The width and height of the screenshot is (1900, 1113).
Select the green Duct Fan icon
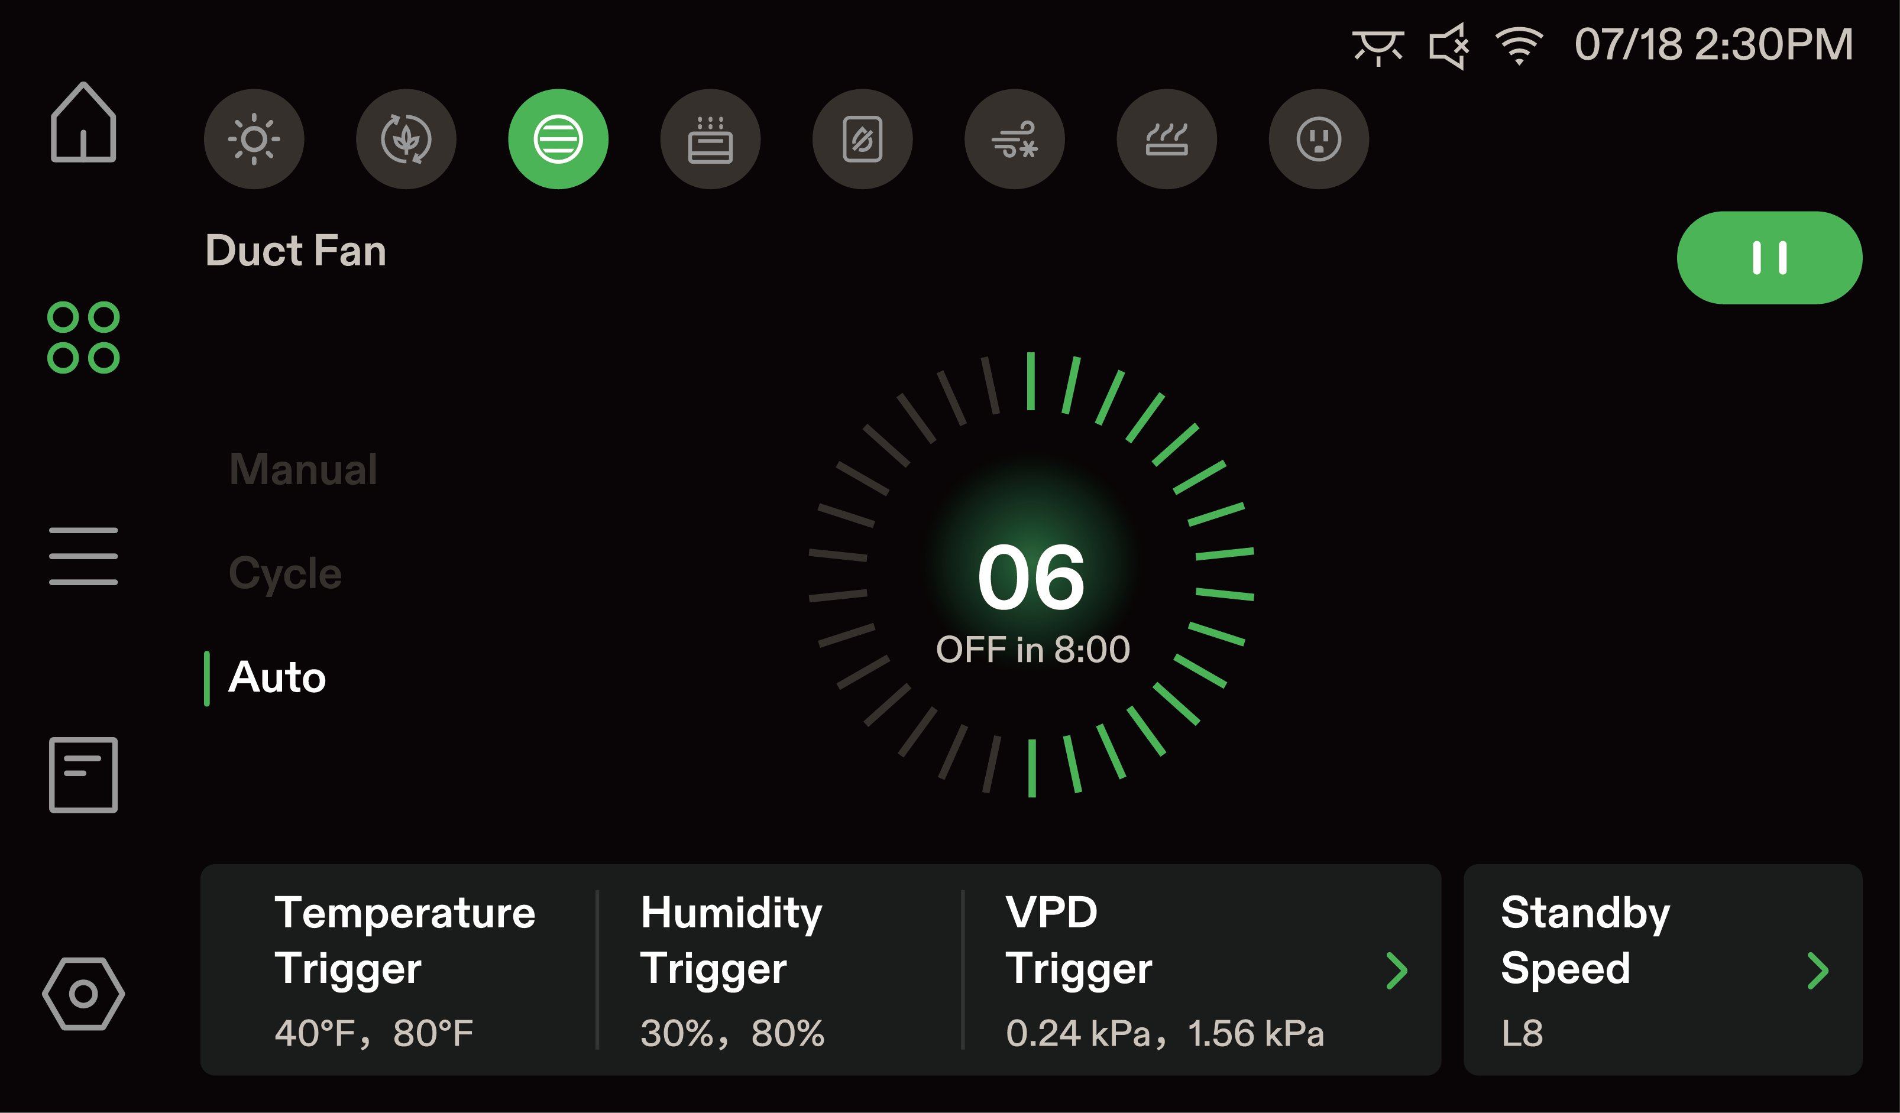tap(559, 139)
